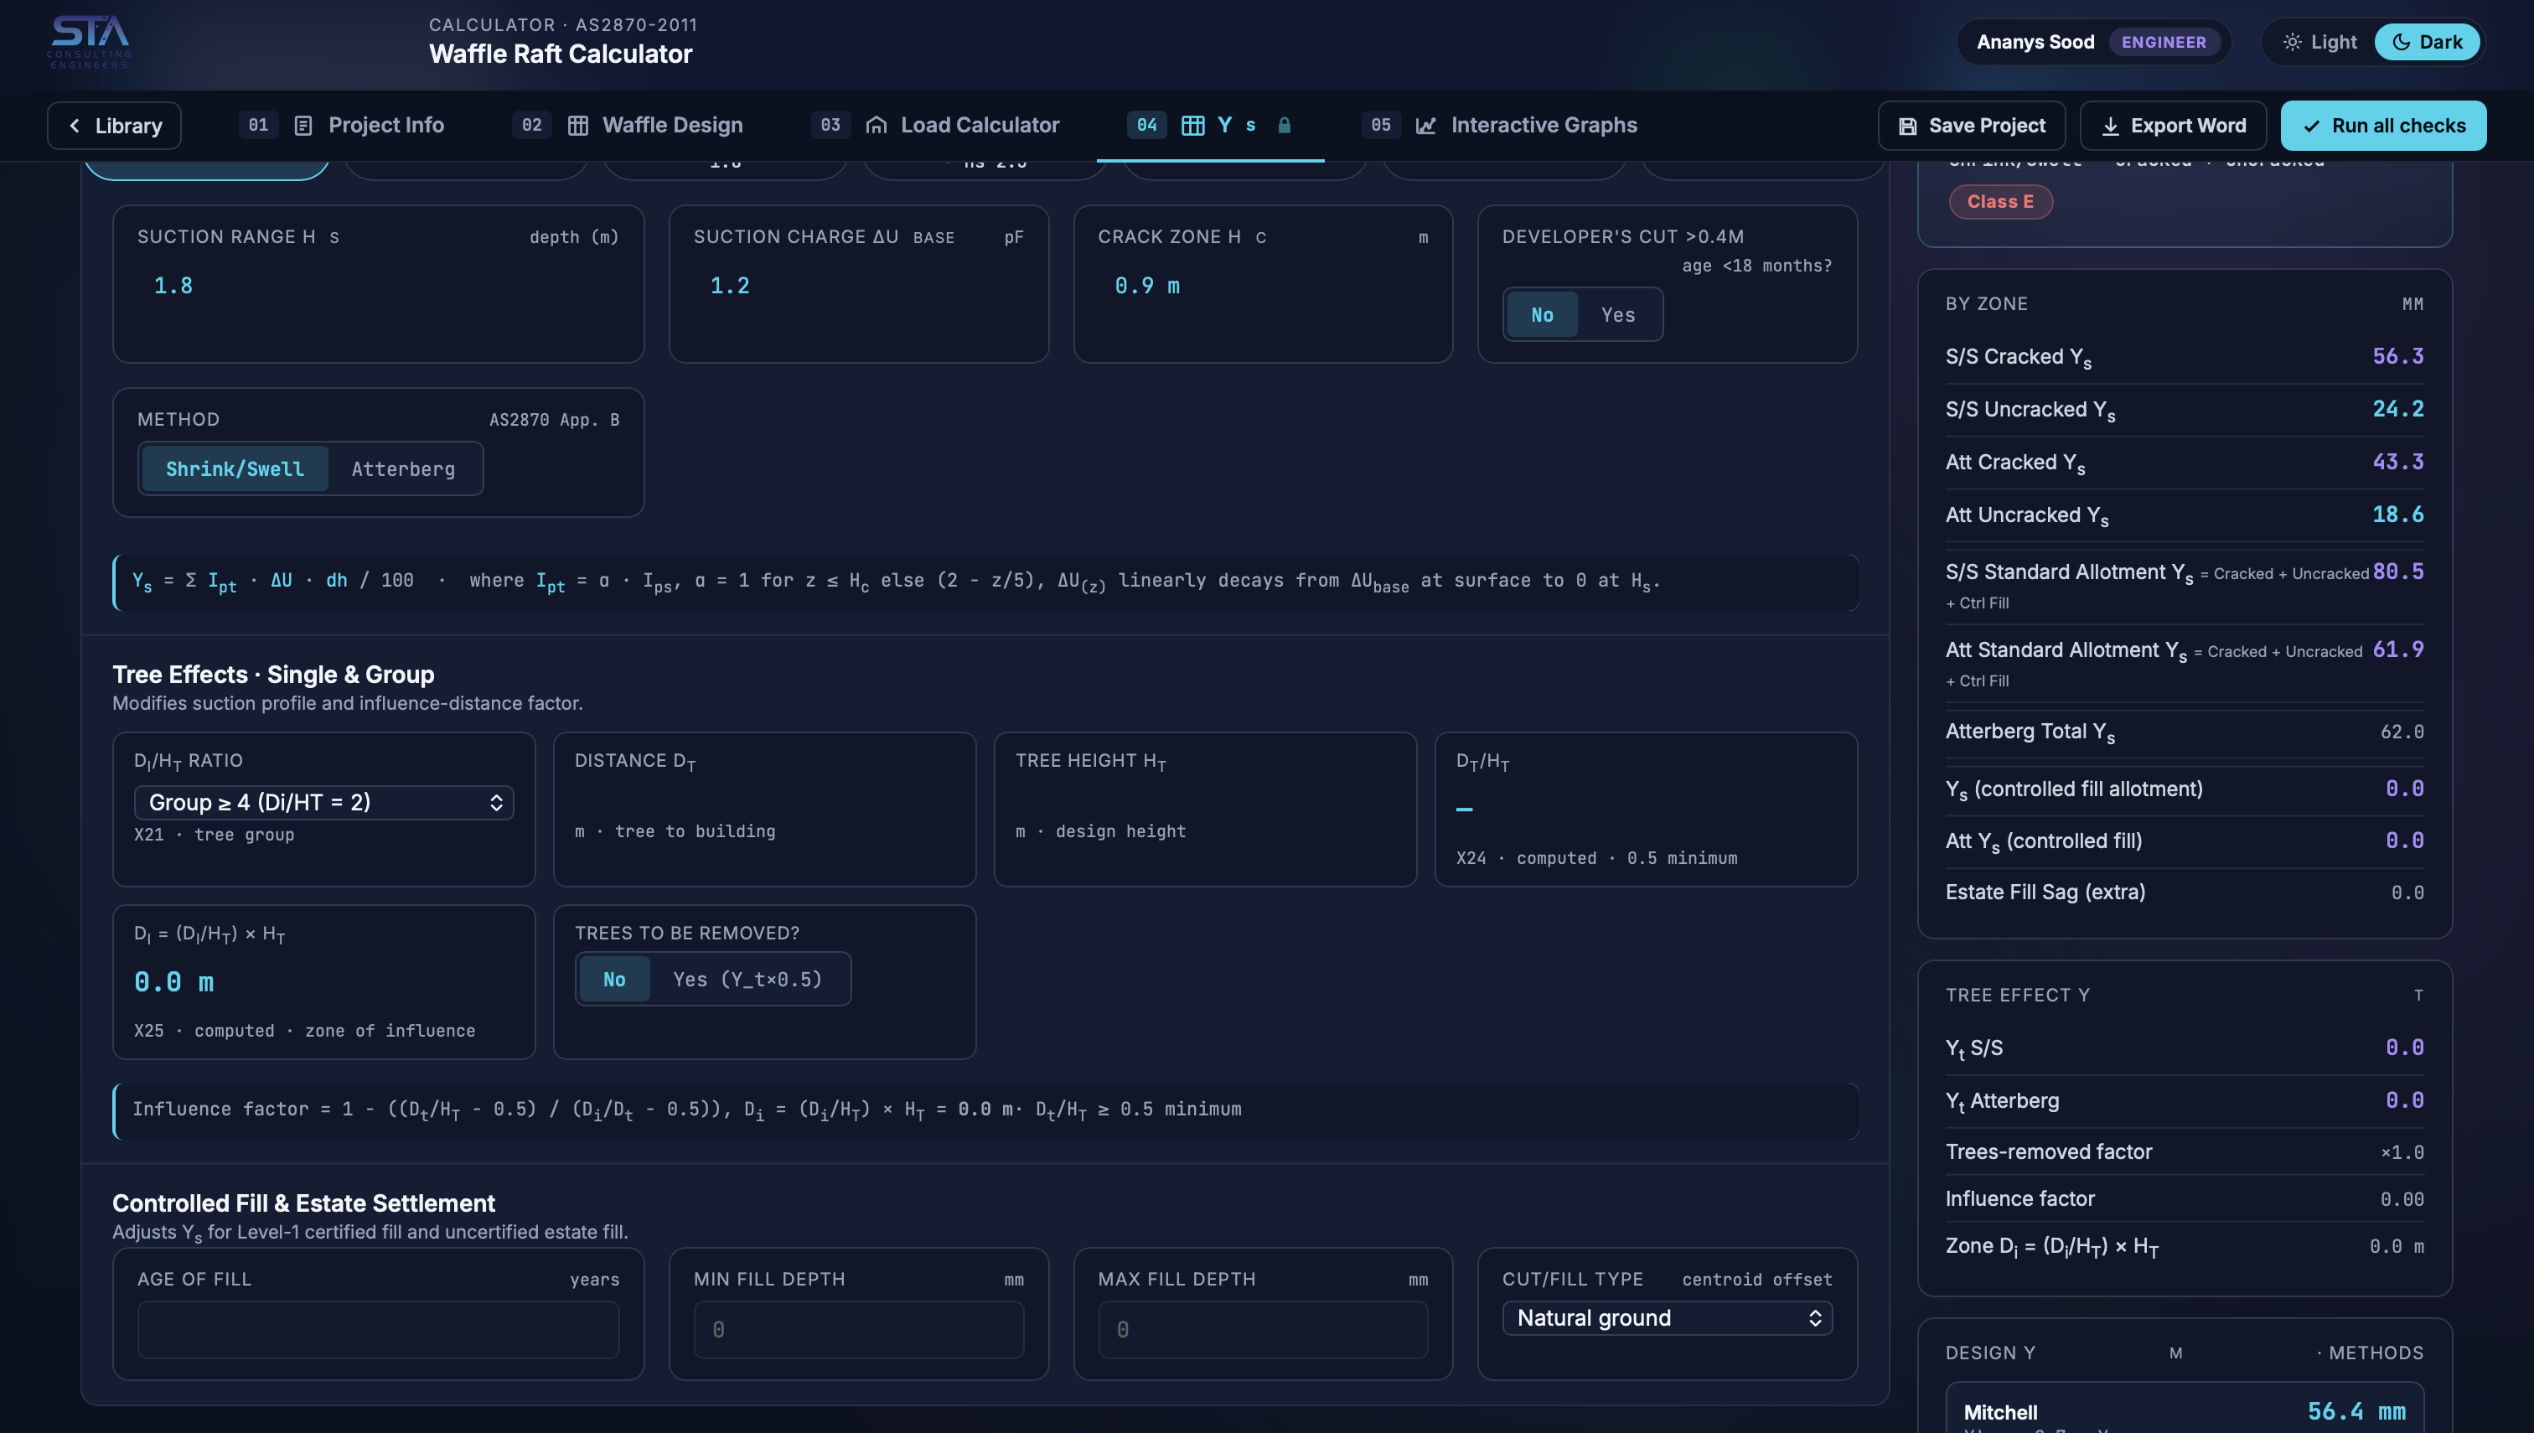
Task: Click the Suction Range Hs value 1.8
Action: pyautogui.click(x=173, y=286)
